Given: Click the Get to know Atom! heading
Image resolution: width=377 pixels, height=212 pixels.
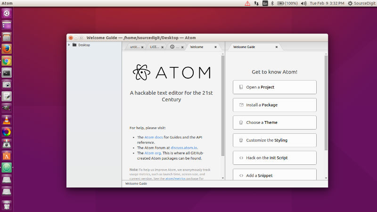Looking at the screenshot, I should click(275, 72).
